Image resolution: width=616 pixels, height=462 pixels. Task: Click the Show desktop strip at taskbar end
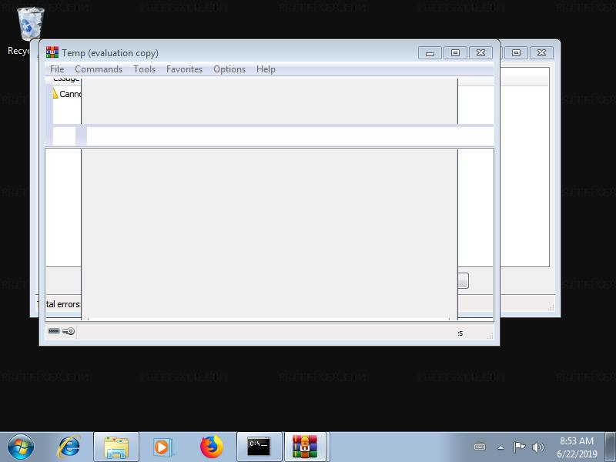610,447
